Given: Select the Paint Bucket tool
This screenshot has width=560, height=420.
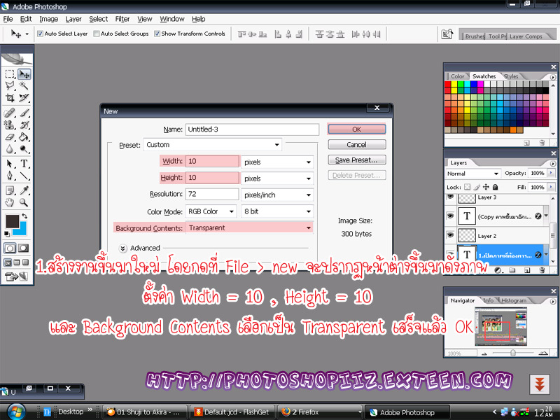Looking at the screenshot, I should 24,136.
